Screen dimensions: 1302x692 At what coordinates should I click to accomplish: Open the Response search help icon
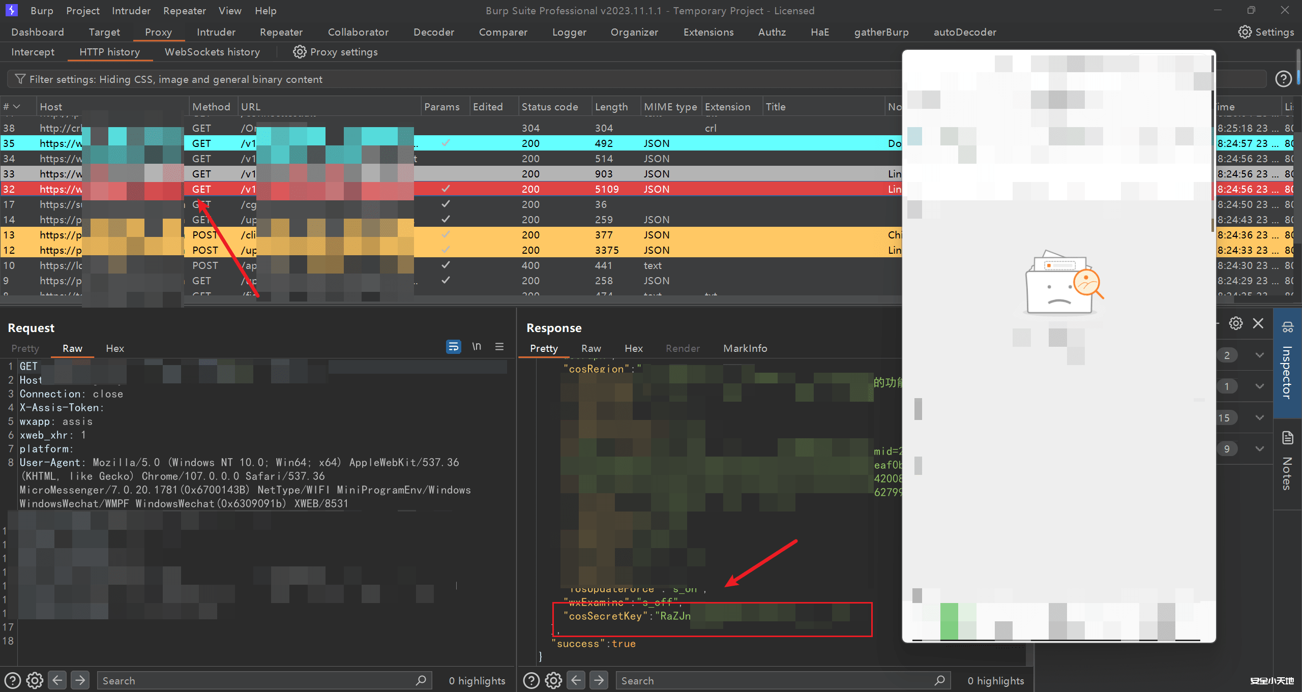[x=531, y=680]
